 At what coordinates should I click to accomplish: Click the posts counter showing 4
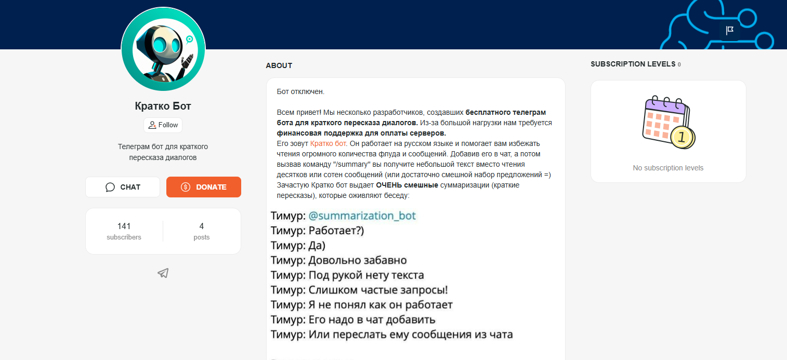(x=202, y=231)
